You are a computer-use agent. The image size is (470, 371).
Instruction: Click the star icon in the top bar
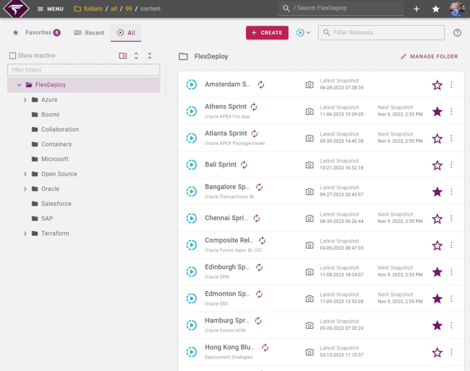pos(436,9)
